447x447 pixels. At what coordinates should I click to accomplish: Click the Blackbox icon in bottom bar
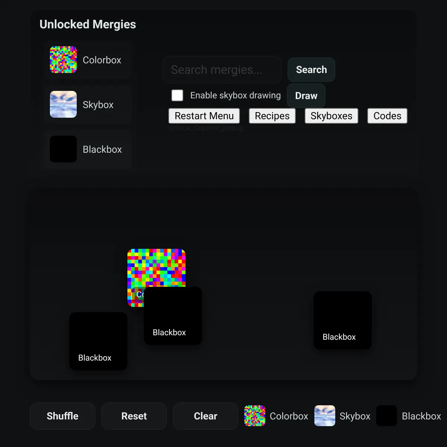387,416
